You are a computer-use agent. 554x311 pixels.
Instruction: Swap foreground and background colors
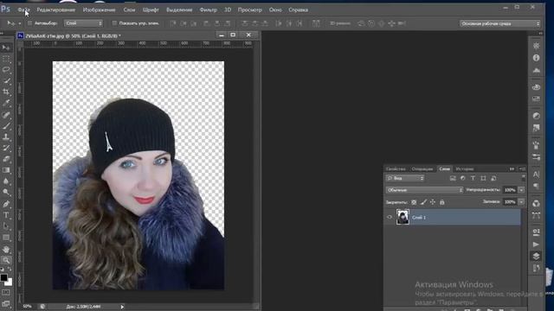[x=10, y=270]
